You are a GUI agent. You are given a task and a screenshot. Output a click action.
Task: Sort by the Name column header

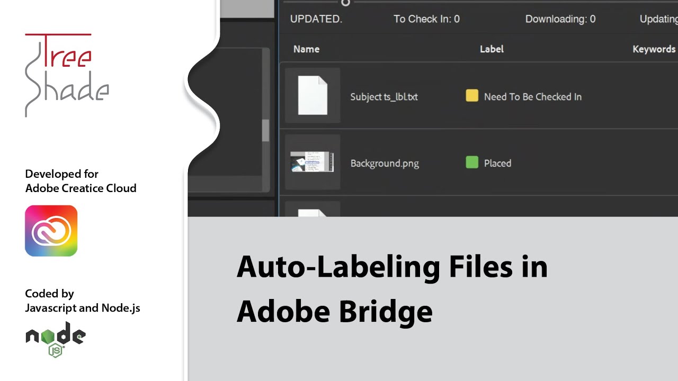306,49
